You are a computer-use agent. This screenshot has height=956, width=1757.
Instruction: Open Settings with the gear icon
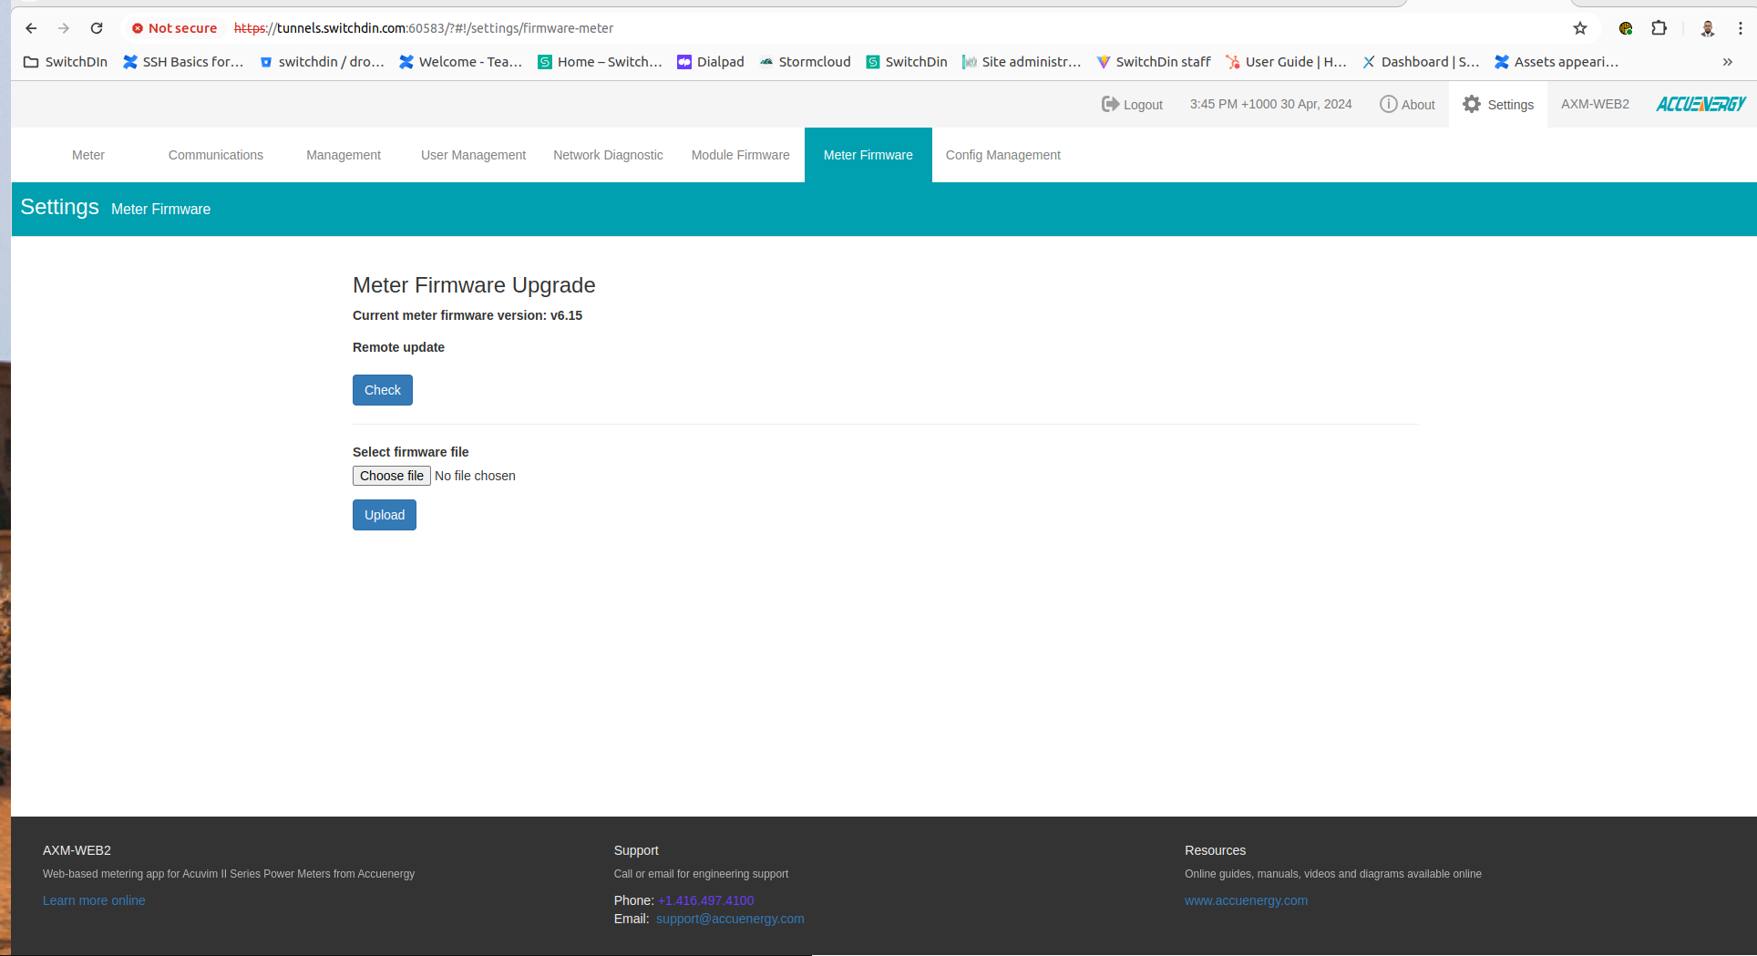(x=1498, y=104)
